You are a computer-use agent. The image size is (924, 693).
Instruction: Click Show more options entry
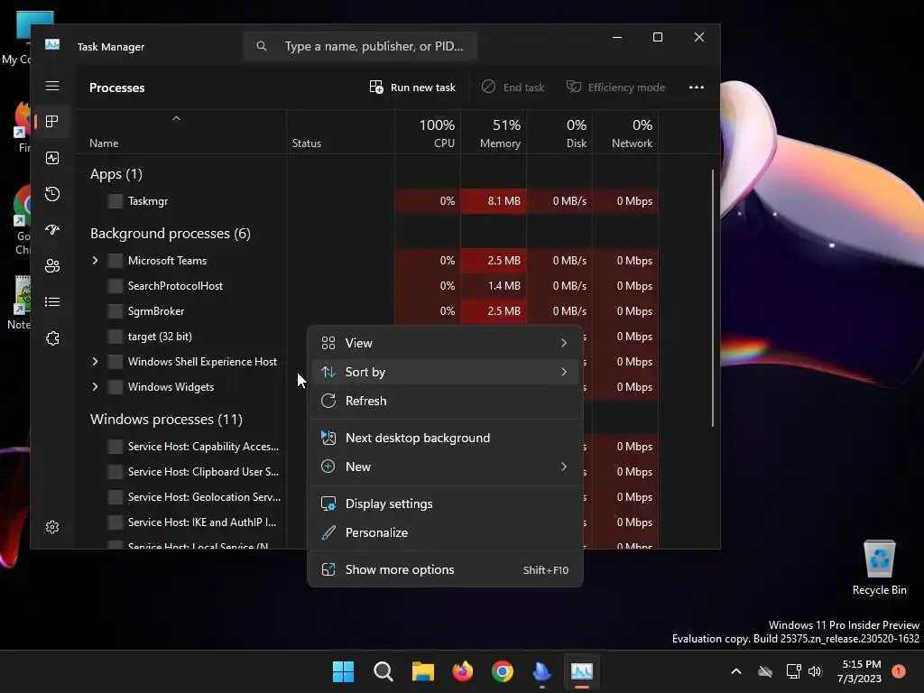(x=445, y=570)
